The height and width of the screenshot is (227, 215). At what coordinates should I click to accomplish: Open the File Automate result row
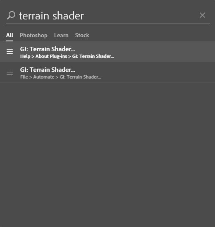107,72
